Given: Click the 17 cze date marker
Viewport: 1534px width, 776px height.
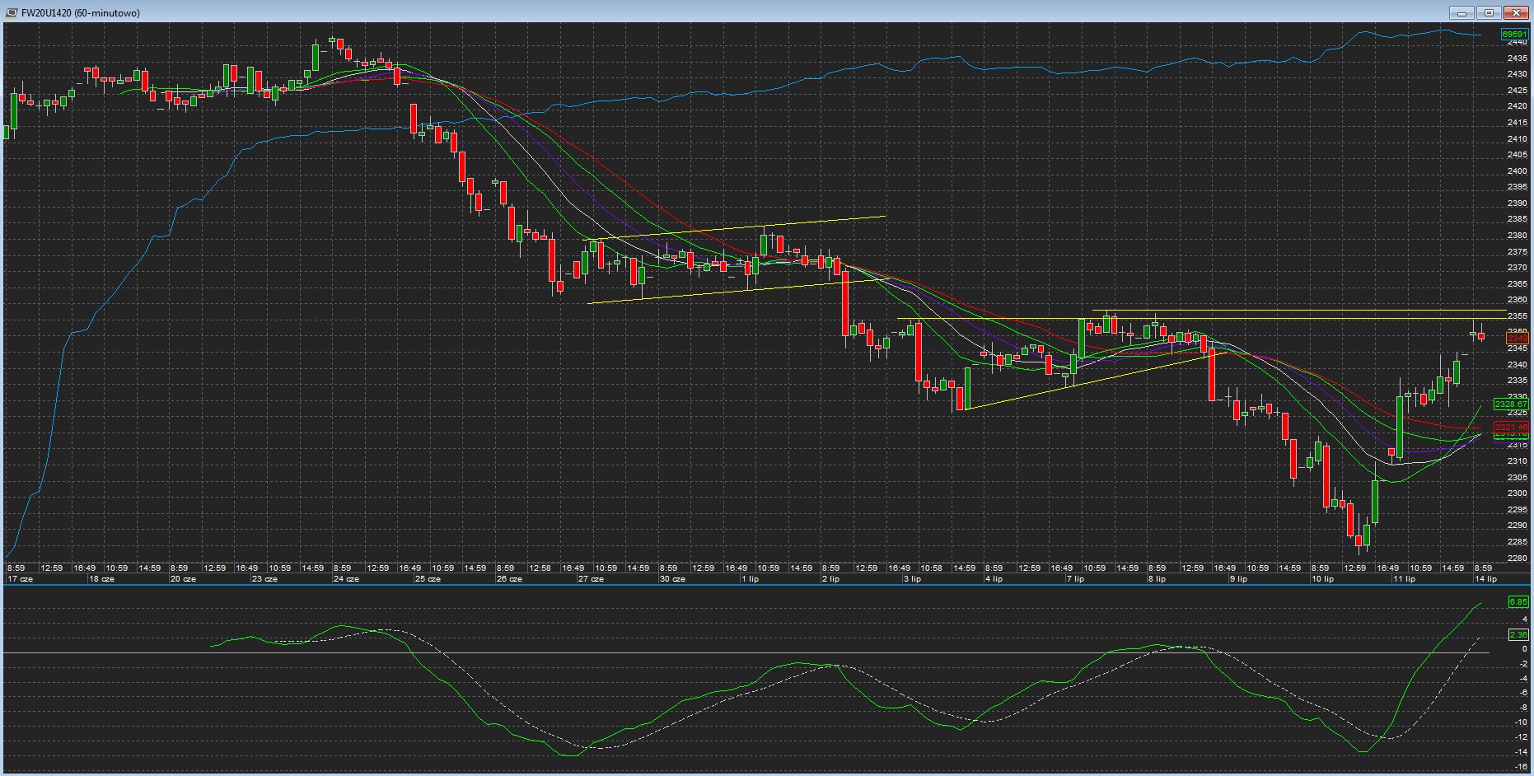Looking at the screenshot, I should pos(20,579).
